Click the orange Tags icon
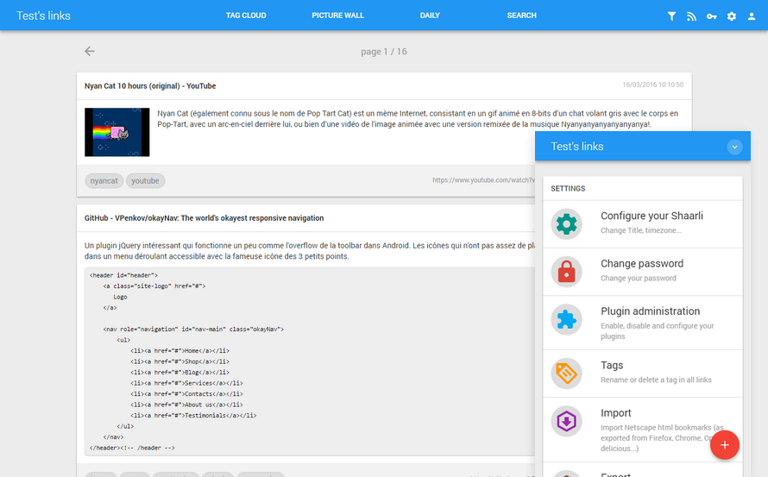Viewport: 768px width, 477px height. pyautogui.click(x=566, y=373)
